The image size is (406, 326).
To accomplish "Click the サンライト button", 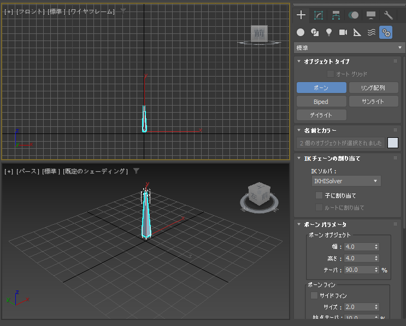I will (x=374, y=101).
